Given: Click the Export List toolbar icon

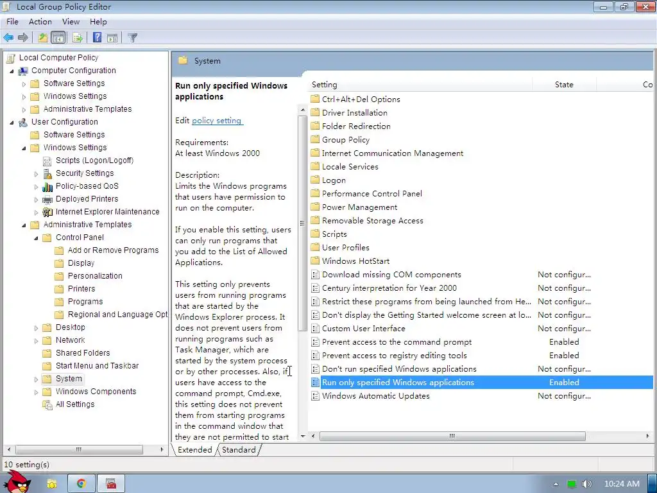Looking at the screenshot, I should click(78, 38).
